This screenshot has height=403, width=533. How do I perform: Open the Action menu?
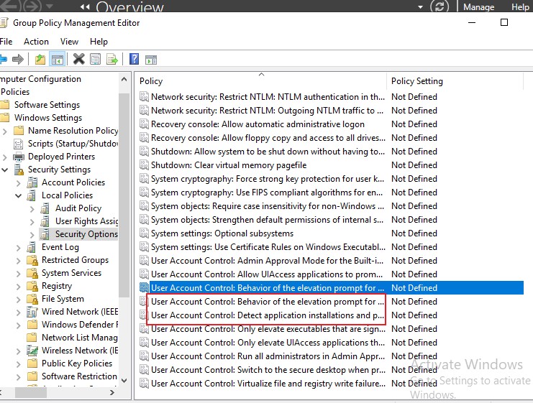click(x=36, y=42)
